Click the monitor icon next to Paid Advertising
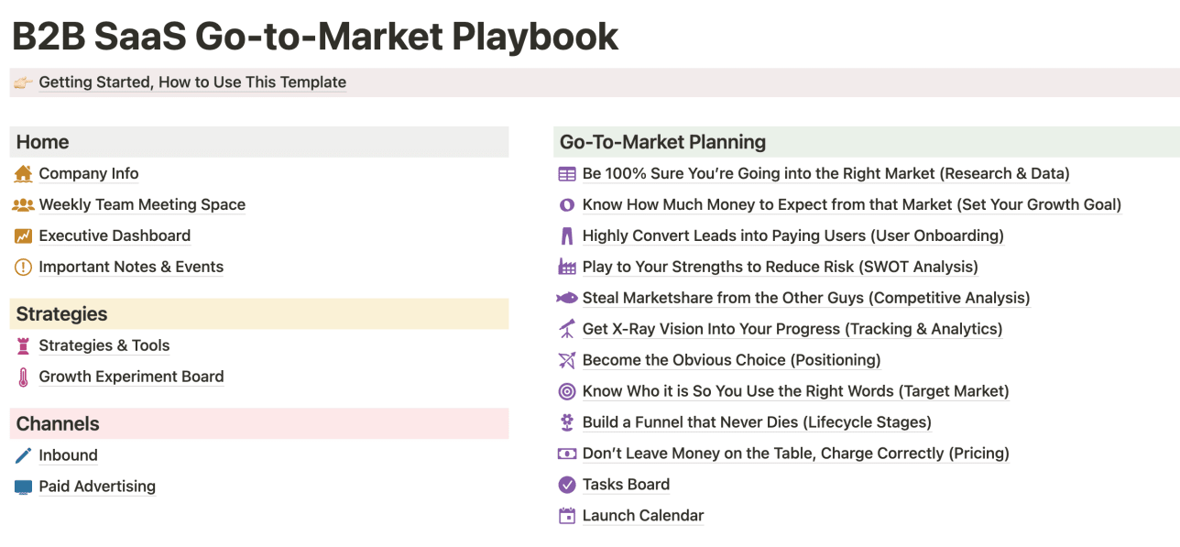Image resolution: width=1180 pixels, height=547 pixels. [x=25, y=487]
